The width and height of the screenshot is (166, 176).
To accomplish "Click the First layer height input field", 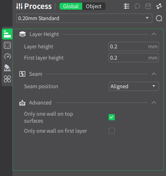I will pos(134,58).
